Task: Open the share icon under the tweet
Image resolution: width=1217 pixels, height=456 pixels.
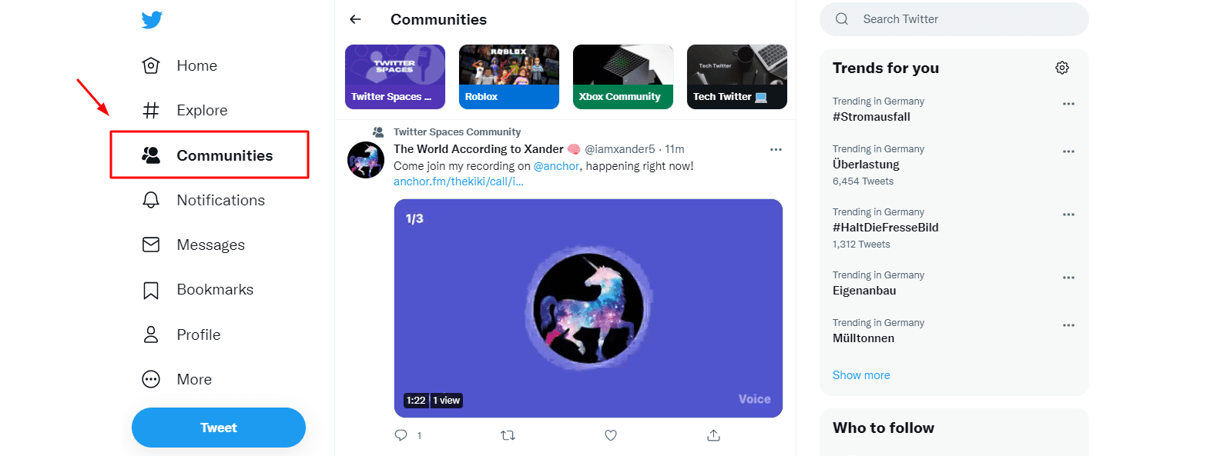Action: click(713, 435)
